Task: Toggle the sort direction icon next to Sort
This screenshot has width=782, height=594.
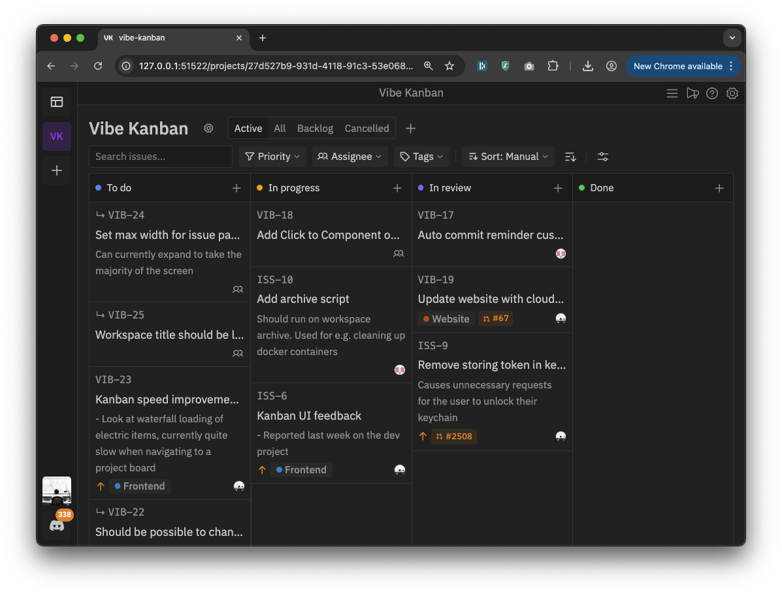Action: pos(570,156)
